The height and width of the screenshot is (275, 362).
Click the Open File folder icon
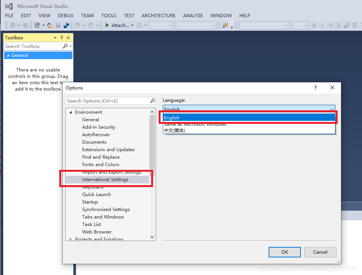(x=50, y=25)
